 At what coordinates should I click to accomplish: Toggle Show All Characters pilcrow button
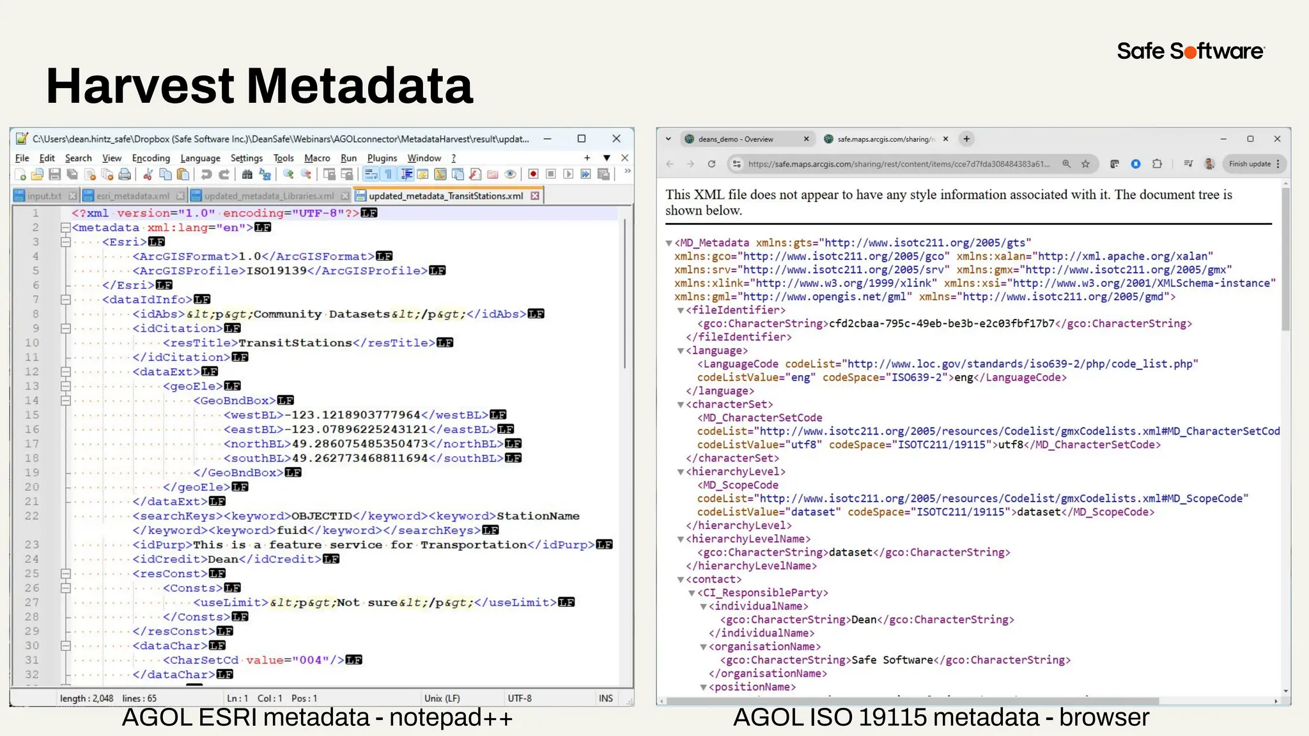coord(389,174)
